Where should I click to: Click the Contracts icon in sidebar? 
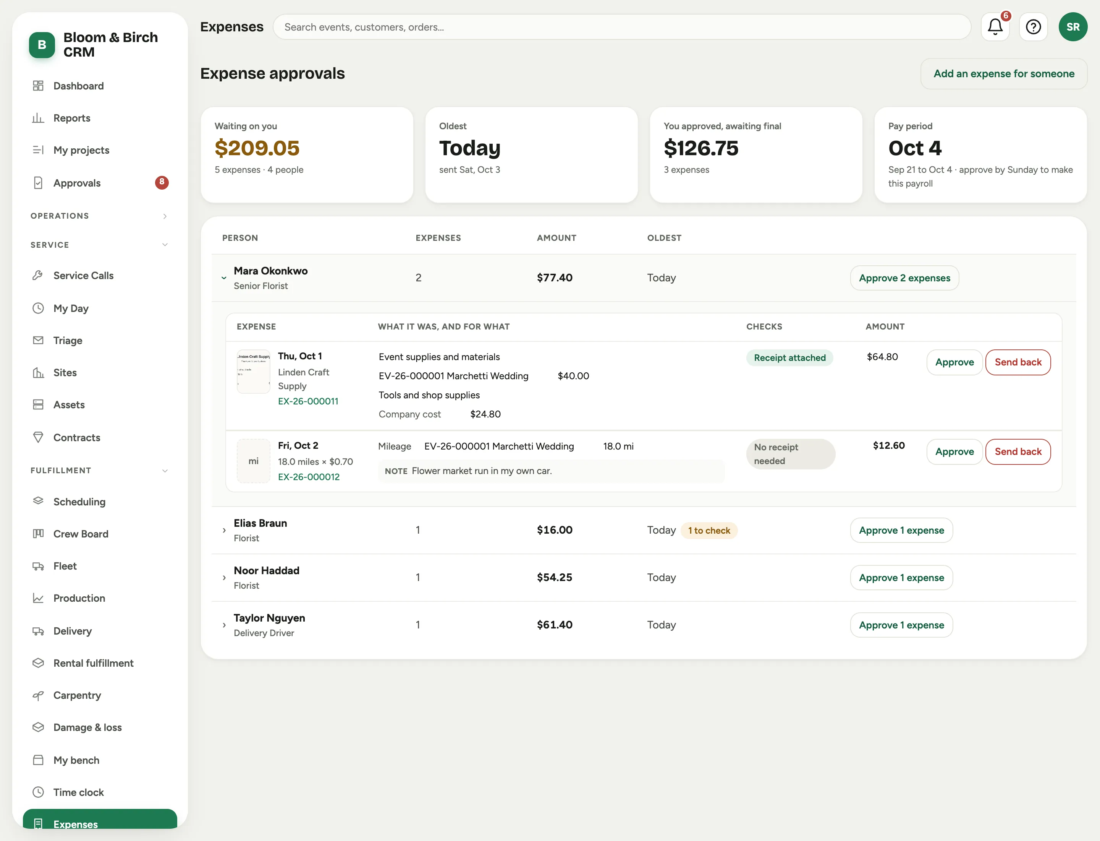[x=38, y=438]
